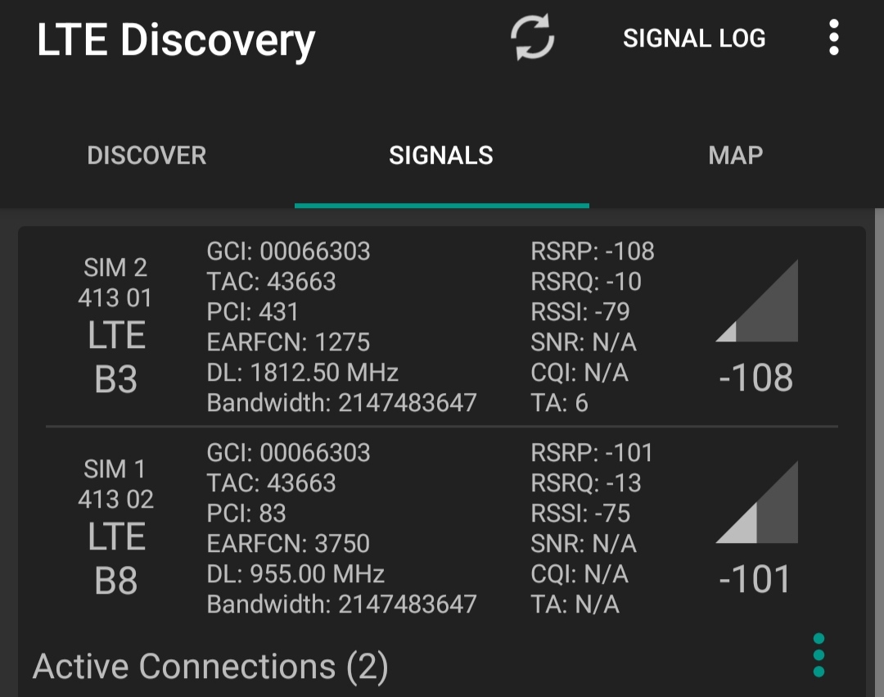Tap the TA: 6 timing advance value
The image size is (884, 697).
pos(559,403)
